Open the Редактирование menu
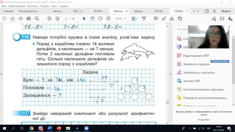235x132 pixels. [17, 6]
